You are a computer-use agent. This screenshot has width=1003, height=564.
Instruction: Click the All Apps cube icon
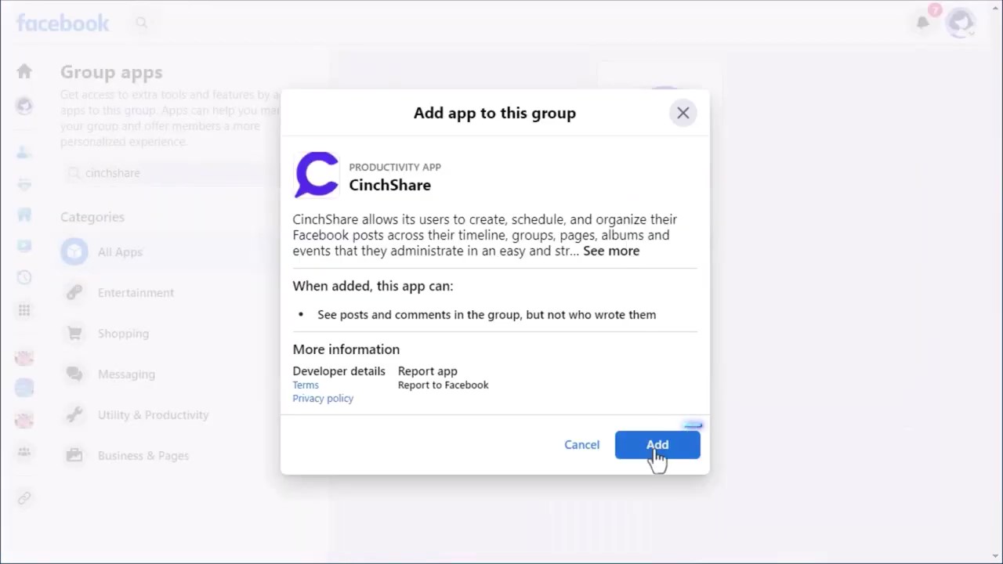[74, 251]
